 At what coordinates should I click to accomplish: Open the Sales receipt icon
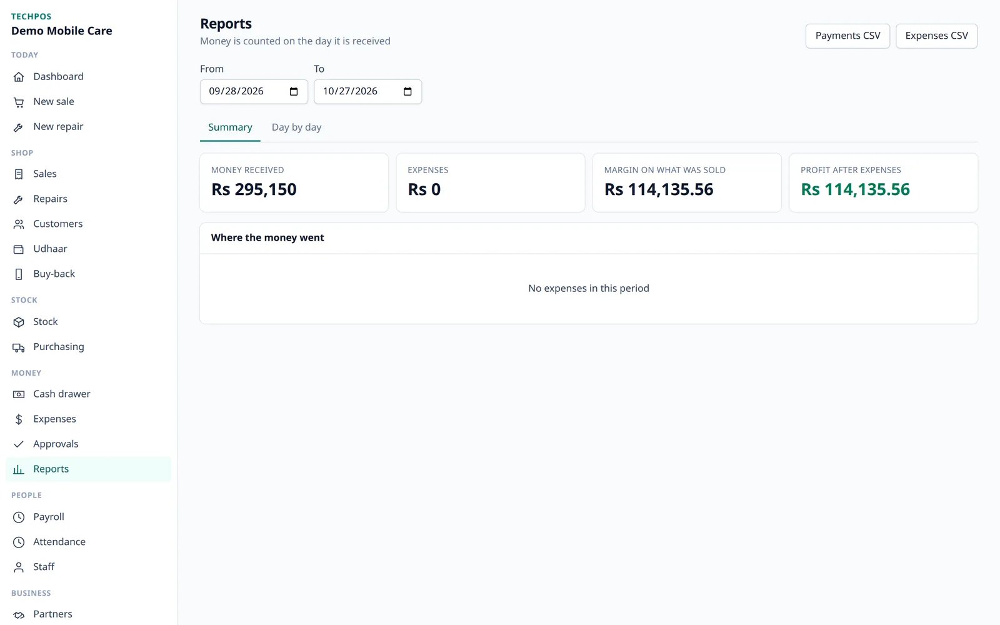[x=19, y=174]
